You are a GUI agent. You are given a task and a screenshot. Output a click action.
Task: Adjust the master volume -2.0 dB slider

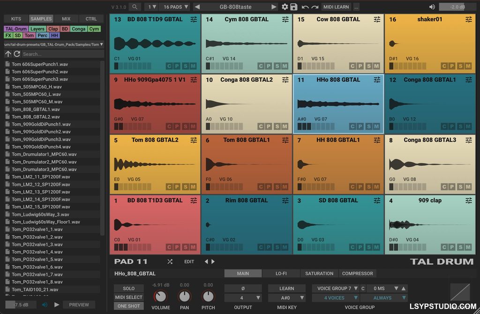(457, 7)
